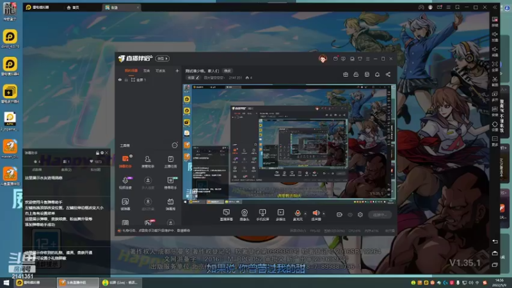The width and height of the screenshot is (512, 288).
Task: Open the category dropdown under room title
Action: [x=214, y=77]
